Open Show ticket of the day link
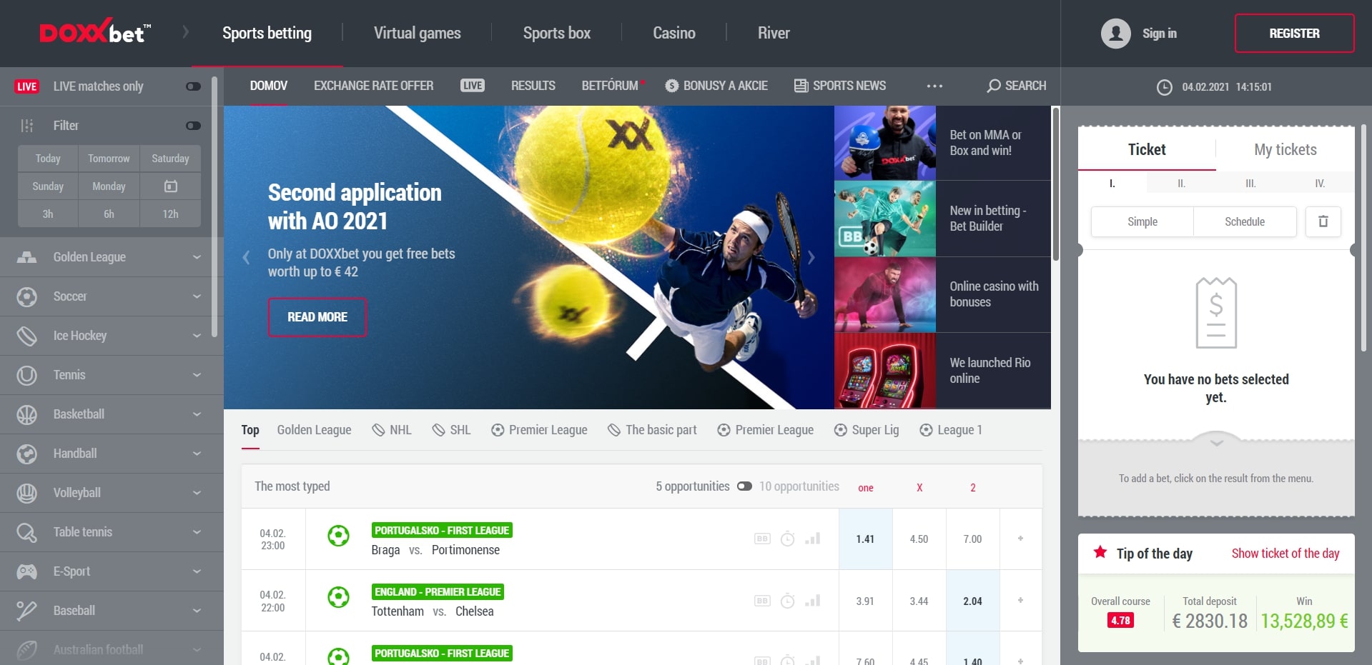 pyautogui.click(x=1285, y=554)
